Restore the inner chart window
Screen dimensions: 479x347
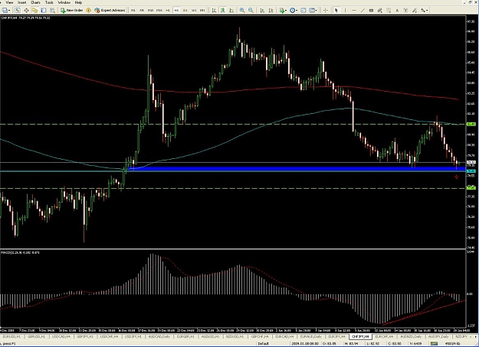click(470, 2)
